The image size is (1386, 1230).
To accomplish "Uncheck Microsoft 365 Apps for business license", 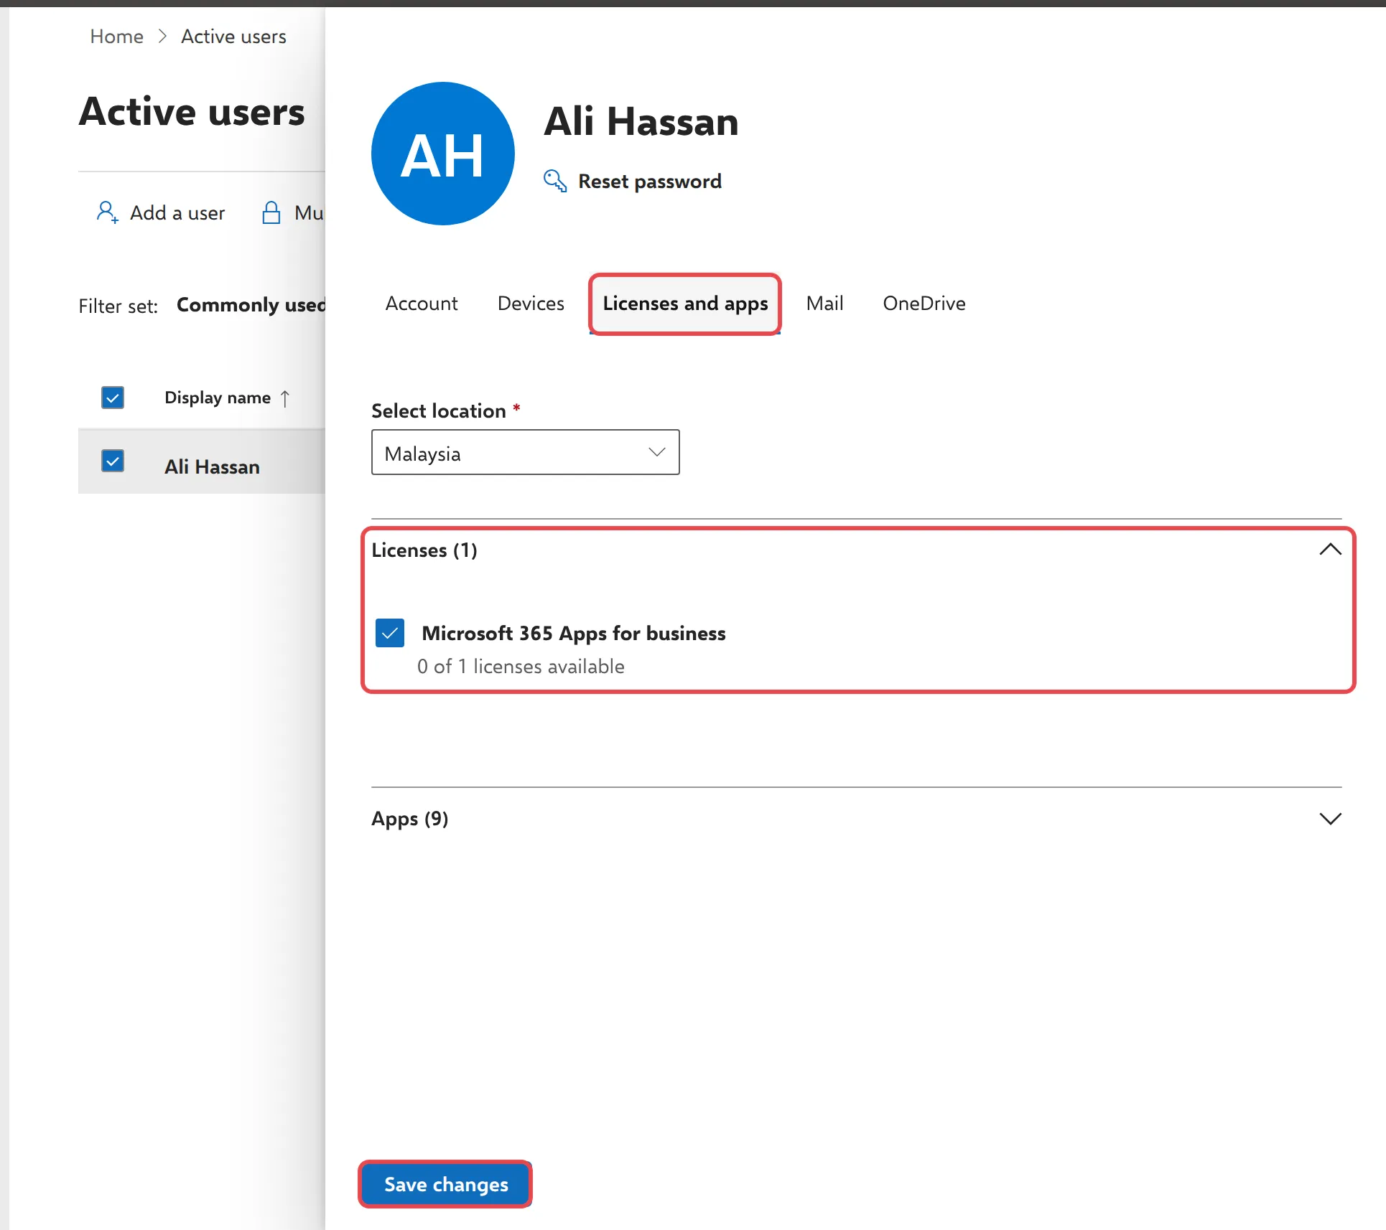I will pyautogui.click(x=390, y=633).
